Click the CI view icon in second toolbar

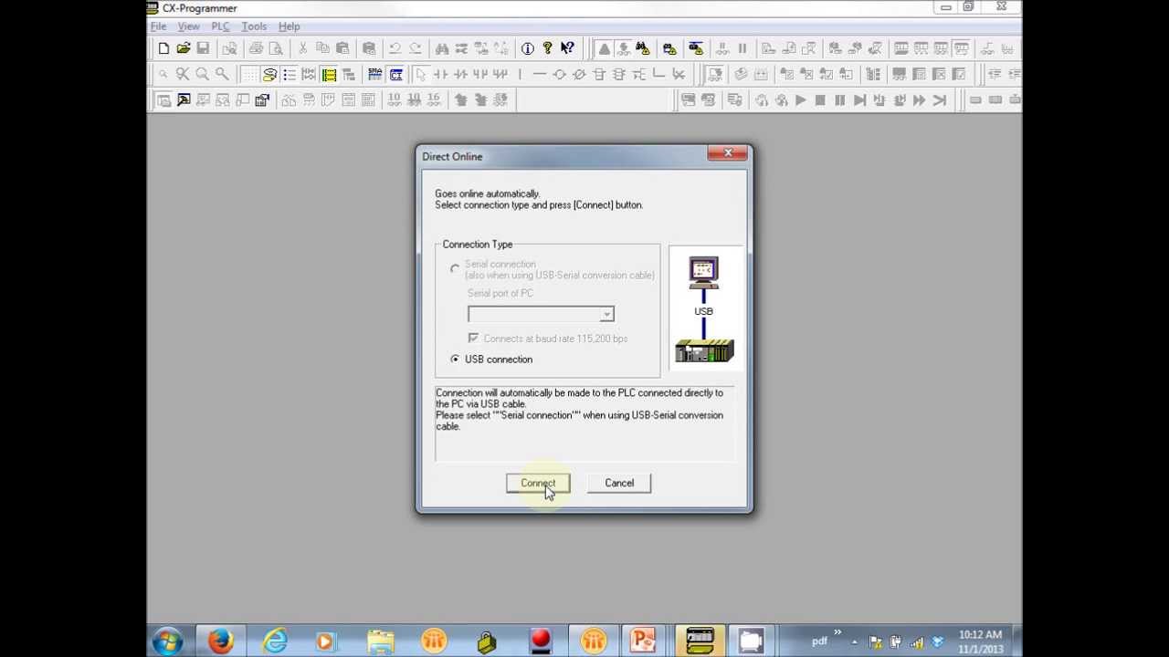coord(395,74)
